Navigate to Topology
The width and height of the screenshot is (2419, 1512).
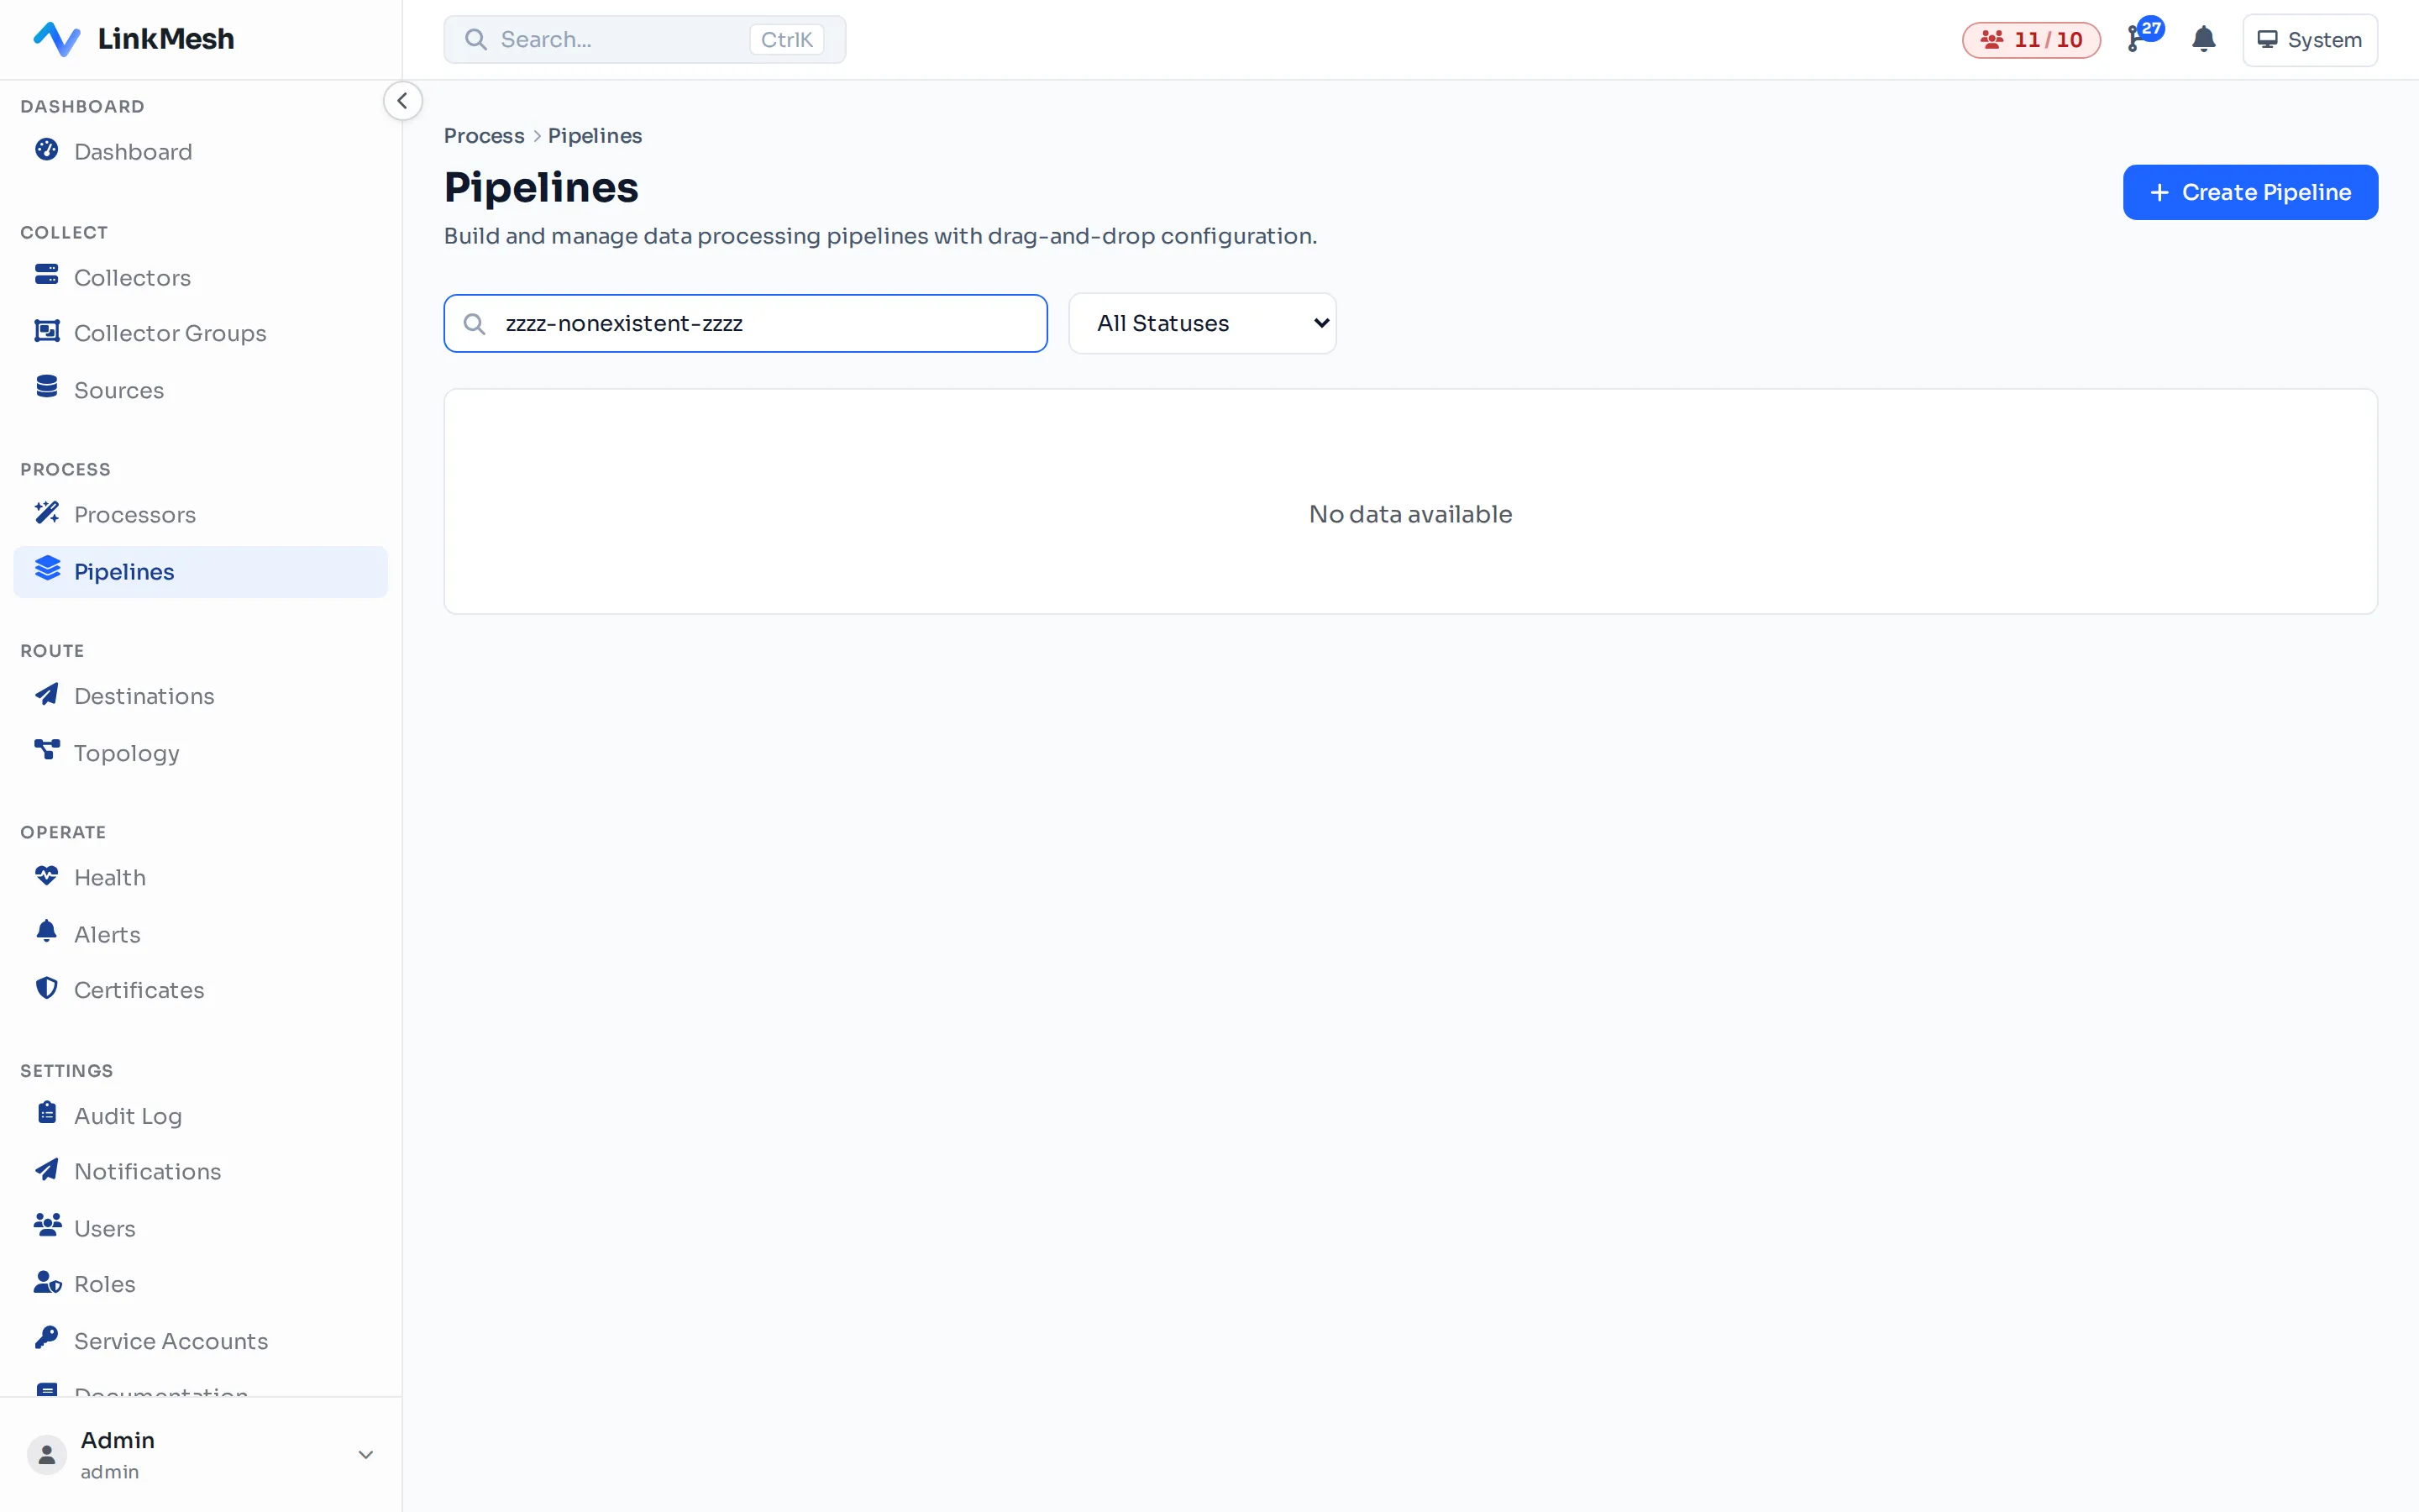(200, 752)
